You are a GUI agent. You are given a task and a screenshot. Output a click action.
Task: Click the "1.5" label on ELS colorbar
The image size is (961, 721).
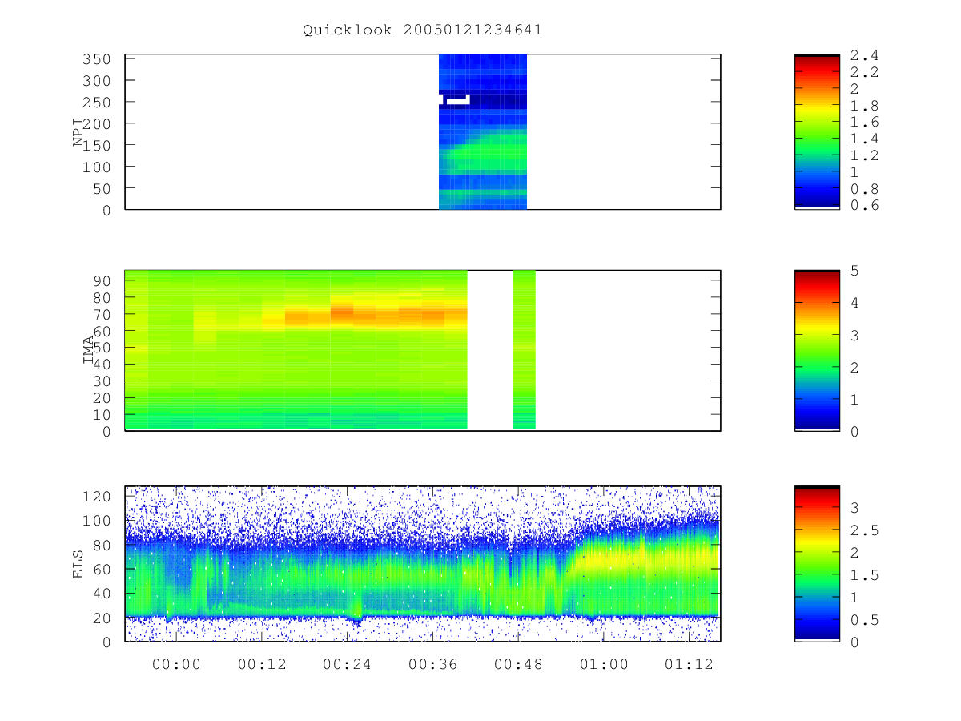coord(864,575)
